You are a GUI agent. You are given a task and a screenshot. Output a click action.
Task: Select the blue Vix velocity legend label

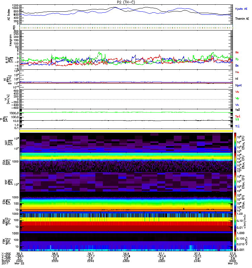coord(237,105)
